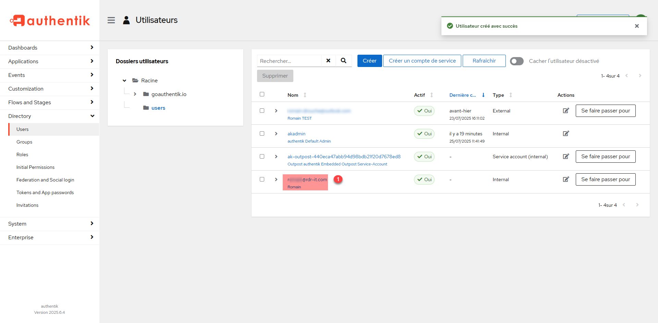Open Tokens and App passwords
The image size is (658, 323).
pos(45,192)
